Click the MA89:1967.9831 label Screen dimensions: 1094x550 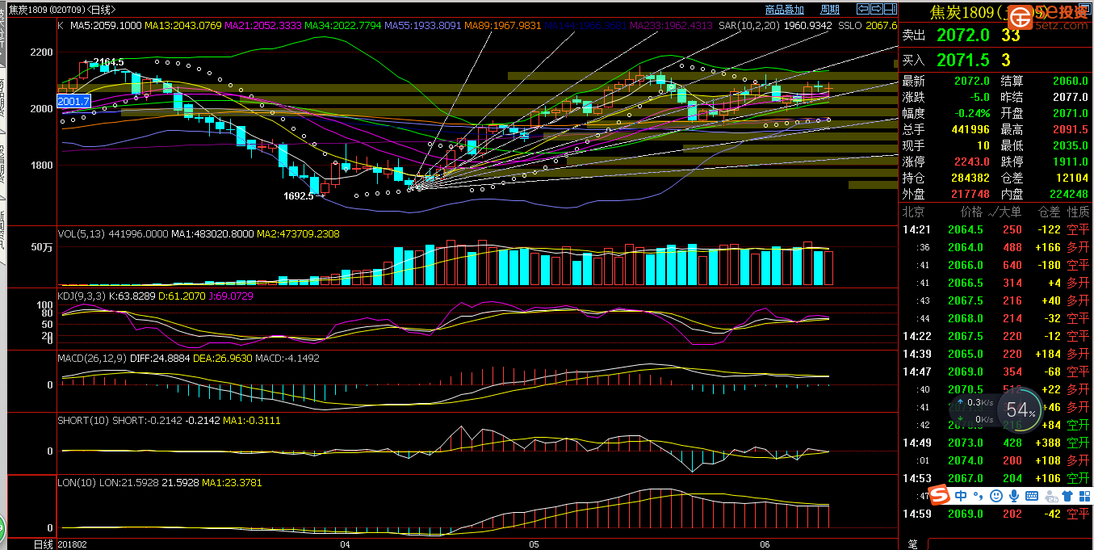point(503,26)
